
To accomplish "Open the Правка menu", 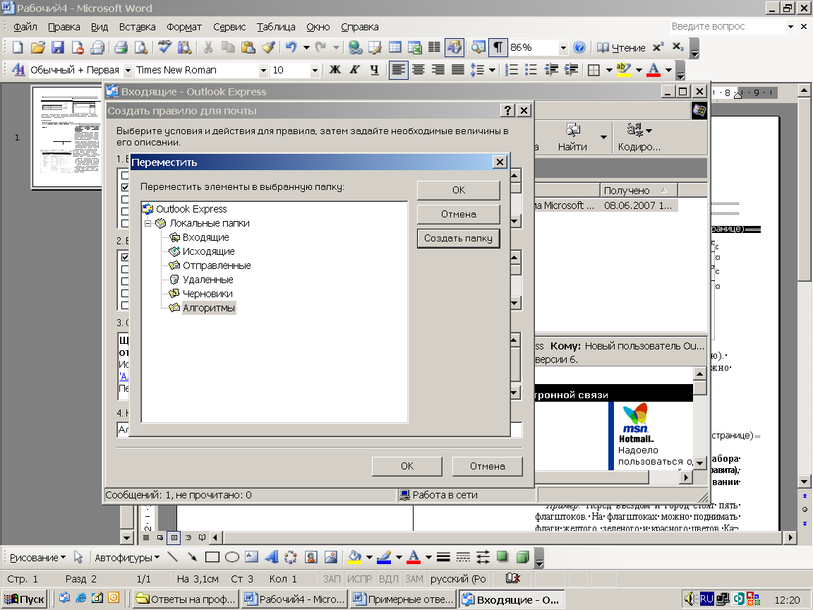I will point(64,26).
